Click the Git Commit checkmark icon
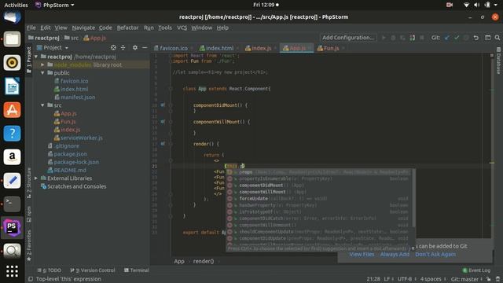Image resolution: width=503 pixels, height=283 pixels. pyautogui.click(x=457, y=38)
